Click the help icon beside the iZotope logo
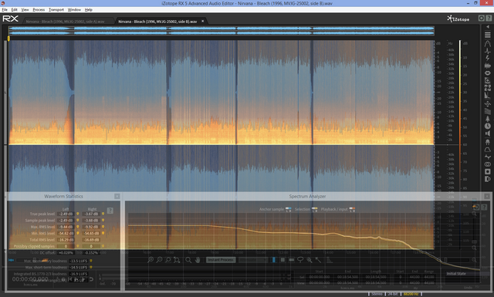This screenshot has width=494, height=297. click(489, 19)
